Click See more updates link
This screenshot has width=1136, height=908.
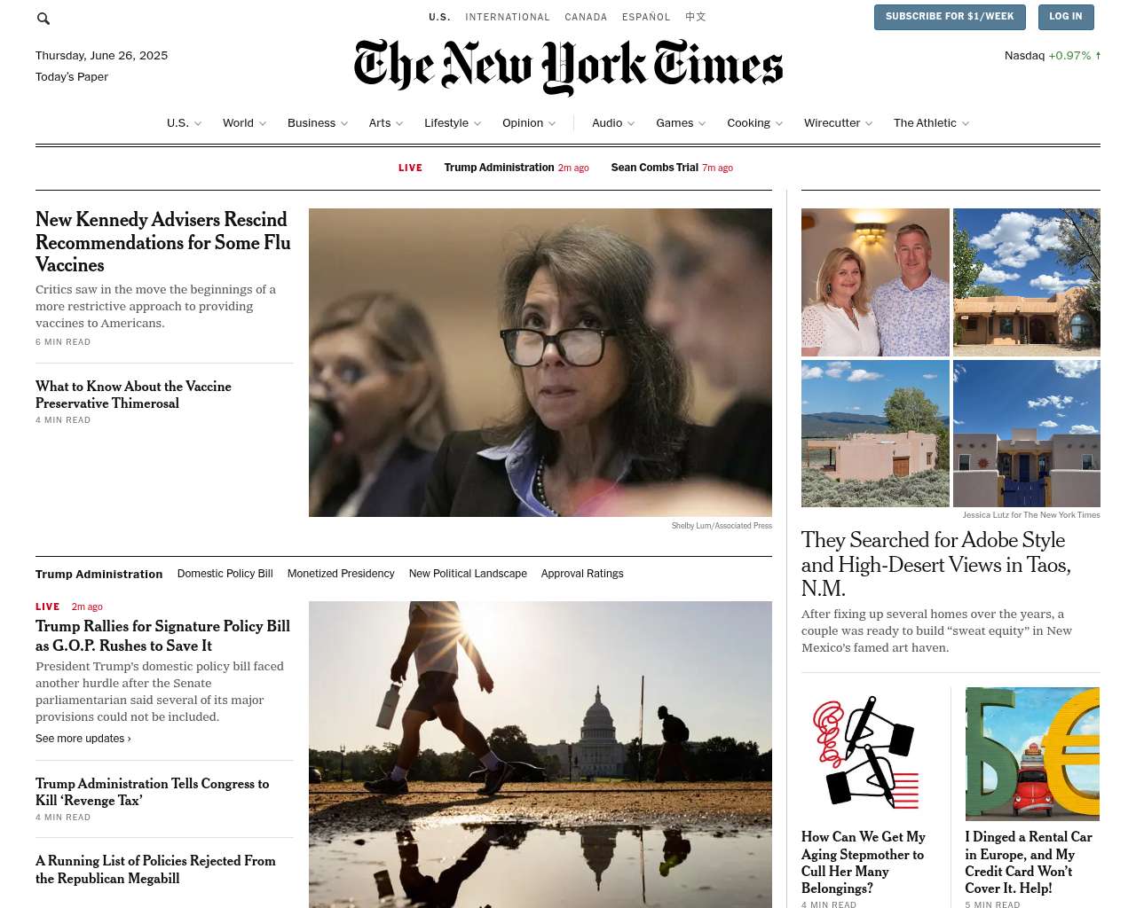pos(83,739)
